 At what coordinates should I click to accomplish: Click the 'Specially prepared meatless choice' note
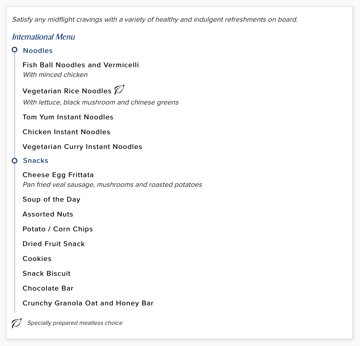(x=75, y=323)
